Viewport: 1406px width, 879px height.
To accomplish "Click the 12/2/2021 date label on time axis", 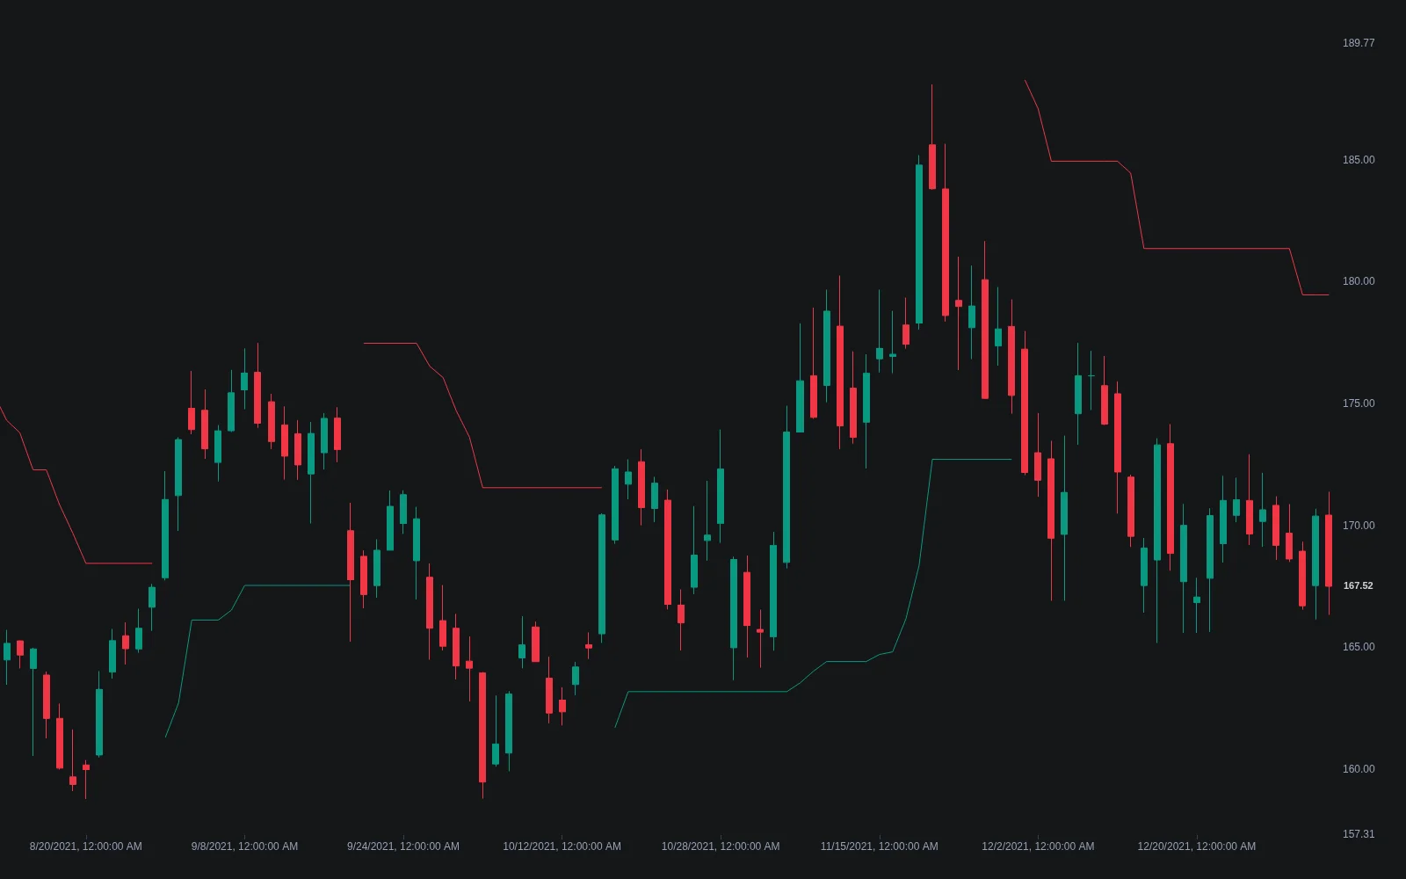I will point(1038,846).
